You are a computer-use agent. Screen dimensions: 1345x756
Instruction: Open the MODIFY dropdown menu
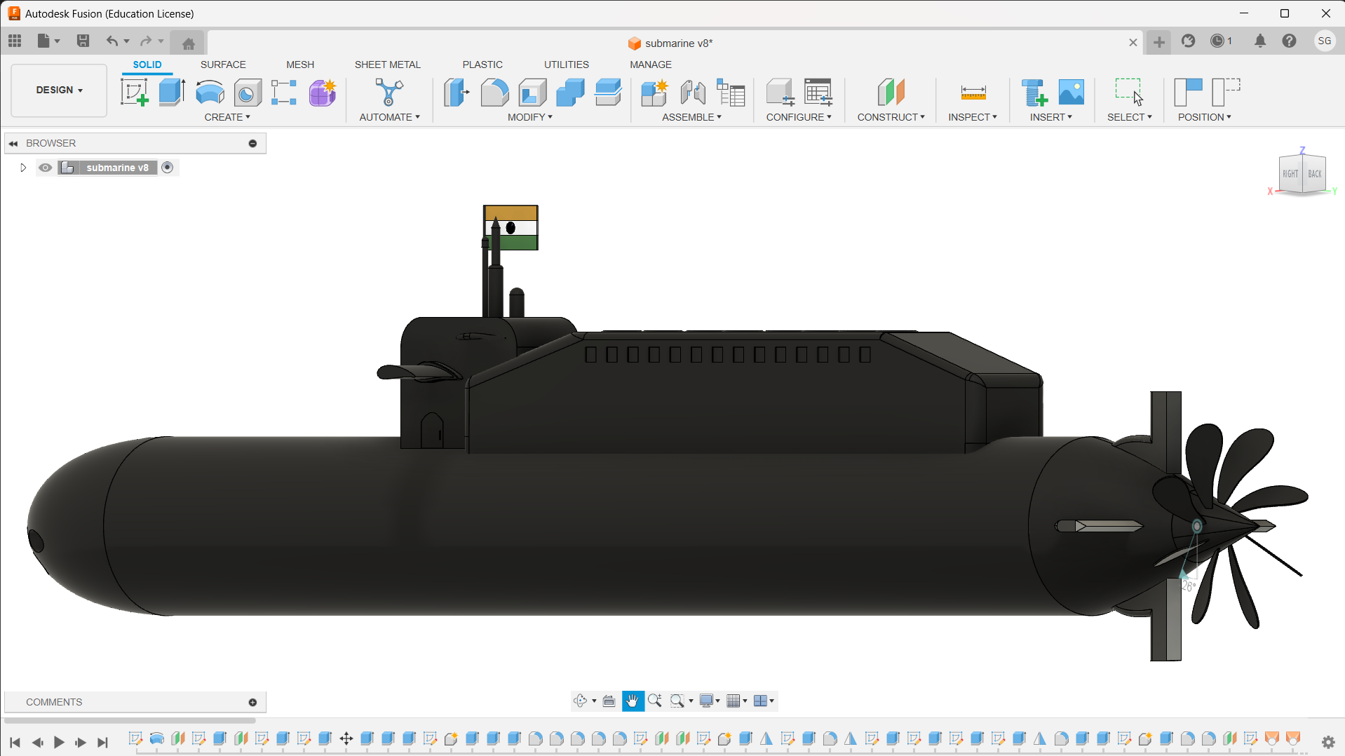[530, 117]
